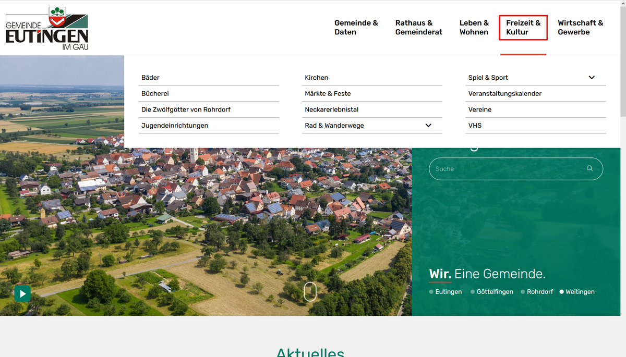Click the search magnifier icon

(x=589, y=168)
